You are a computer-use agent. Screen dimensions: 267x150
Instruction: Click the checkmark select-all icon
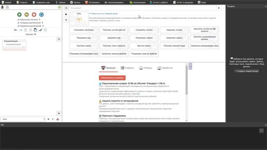tap(40, 30)
